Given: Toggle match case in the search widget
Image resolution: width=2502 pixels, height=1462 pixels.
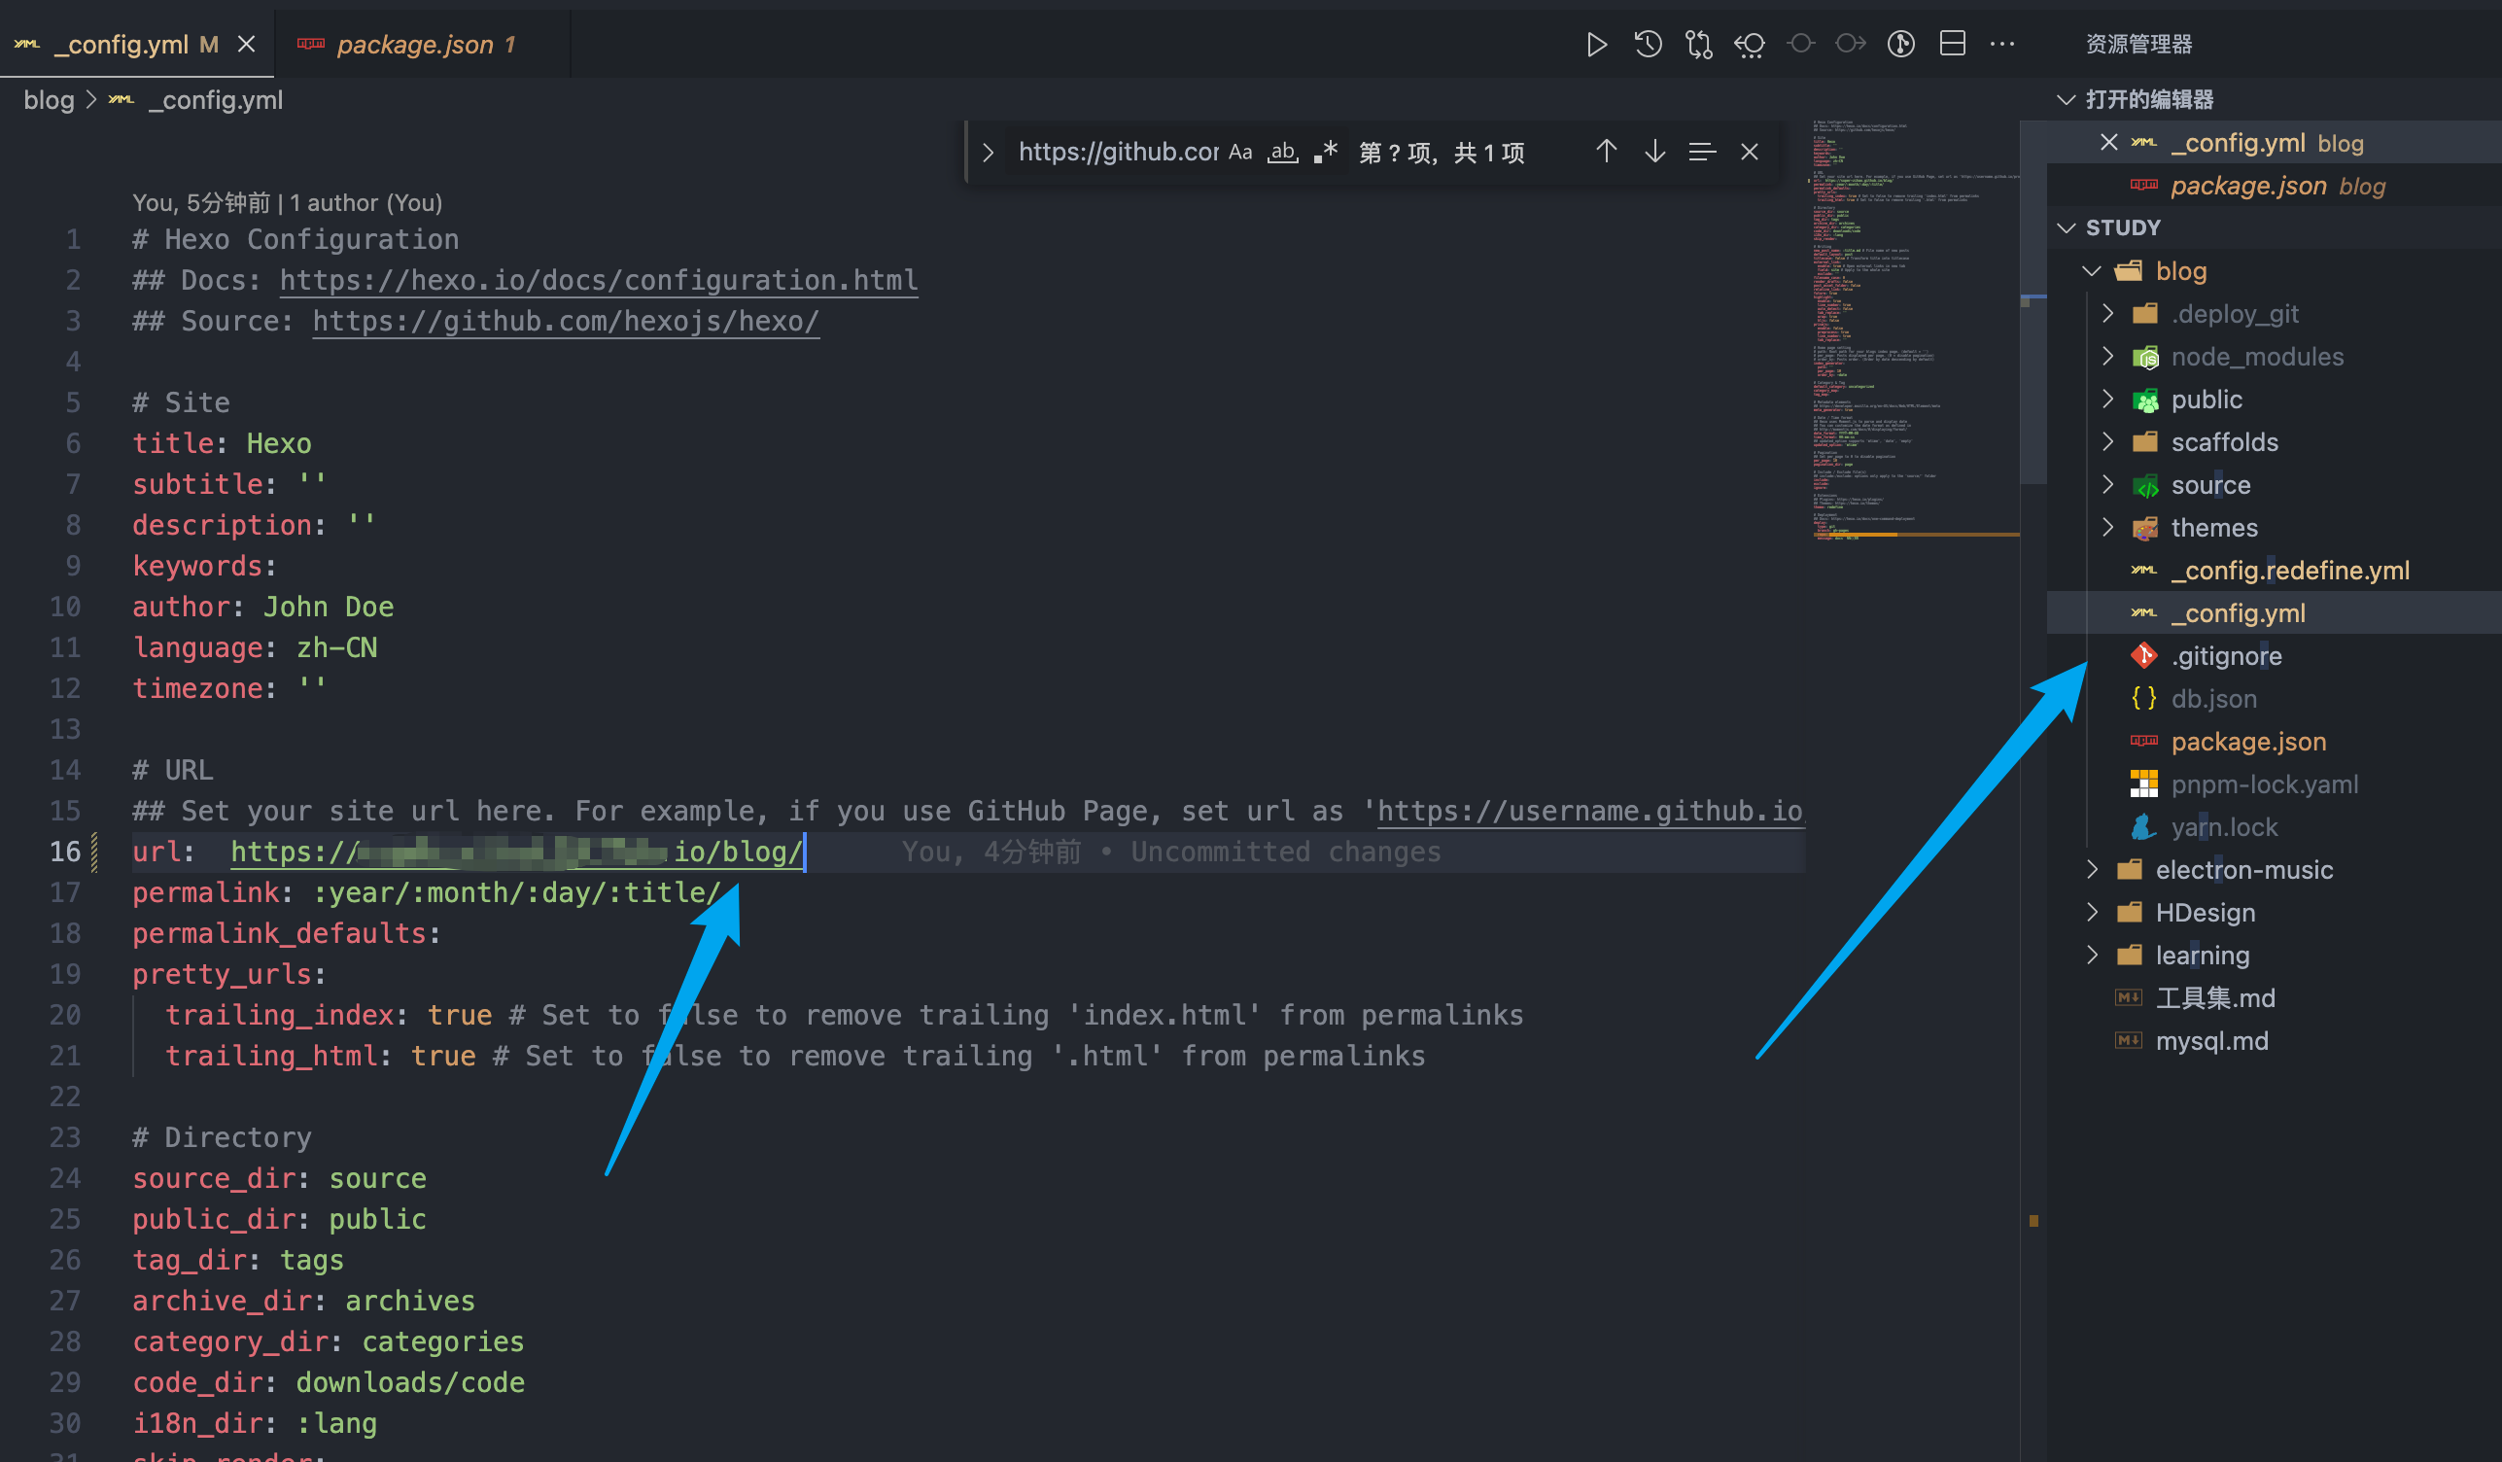Looking at the screenshot, I should (x=1239, y=152).
